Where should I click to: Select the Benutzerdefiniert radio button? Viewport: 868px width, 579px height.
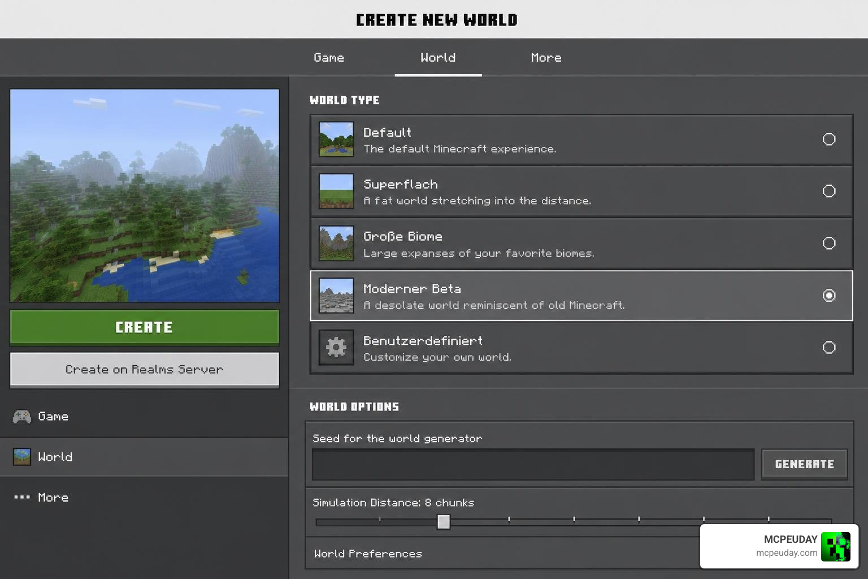pos(829,347)
